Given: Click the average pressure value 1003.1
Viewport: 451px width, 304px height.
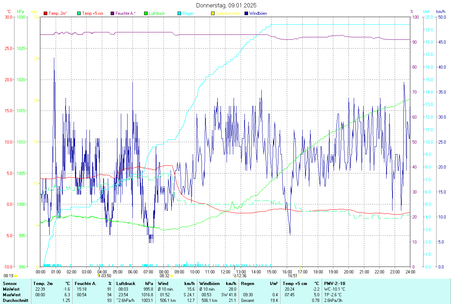Looking at the screenshot, I should click(147, 300).
